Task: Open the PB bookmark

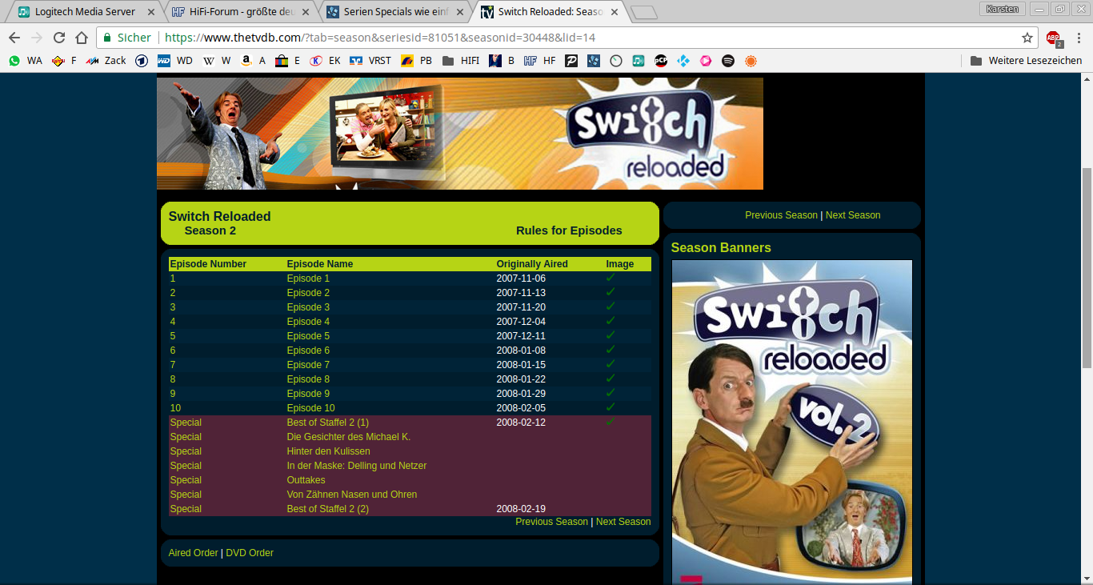Action: pos(417,61)
